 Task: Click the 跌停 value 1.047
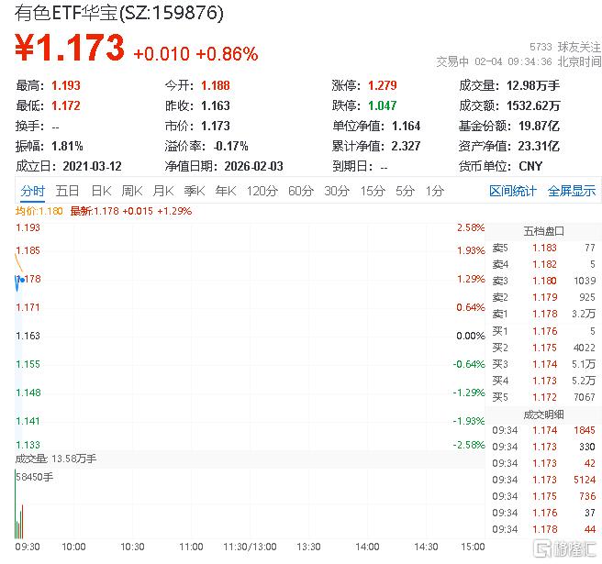click(383, 105)
